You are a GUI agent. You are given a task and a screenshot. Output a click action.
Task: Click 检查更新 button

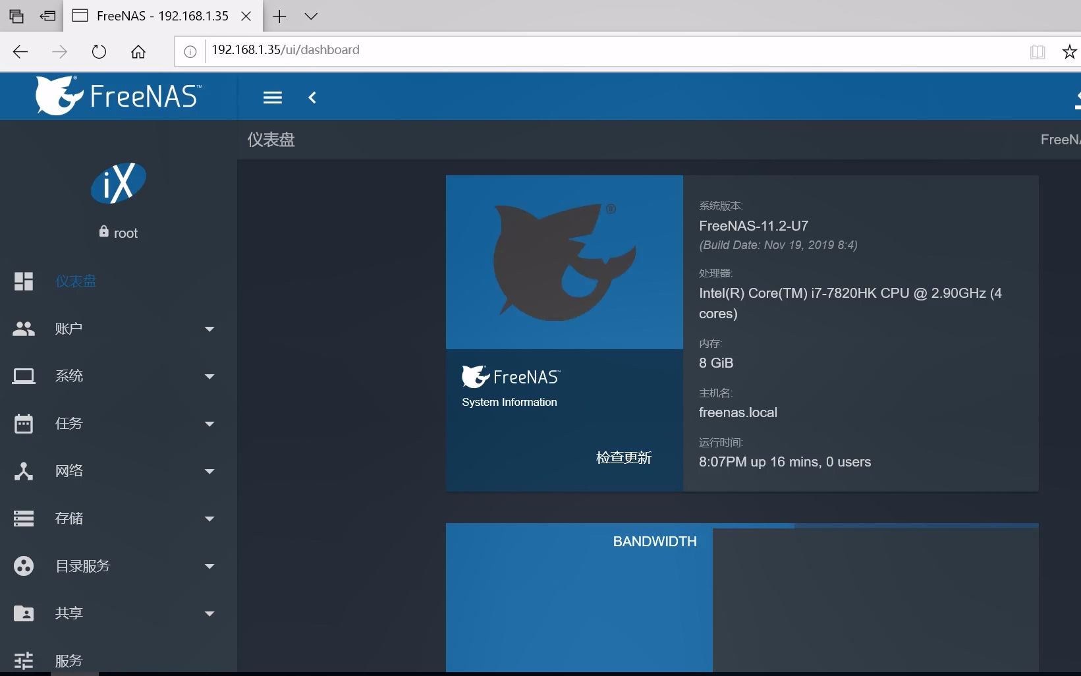point(623,458)
